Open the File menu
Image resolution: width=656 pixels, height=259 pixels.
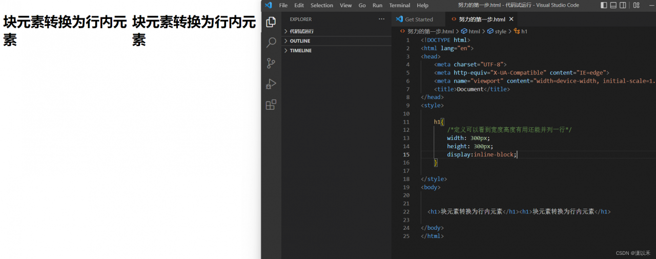click(283, 5)
